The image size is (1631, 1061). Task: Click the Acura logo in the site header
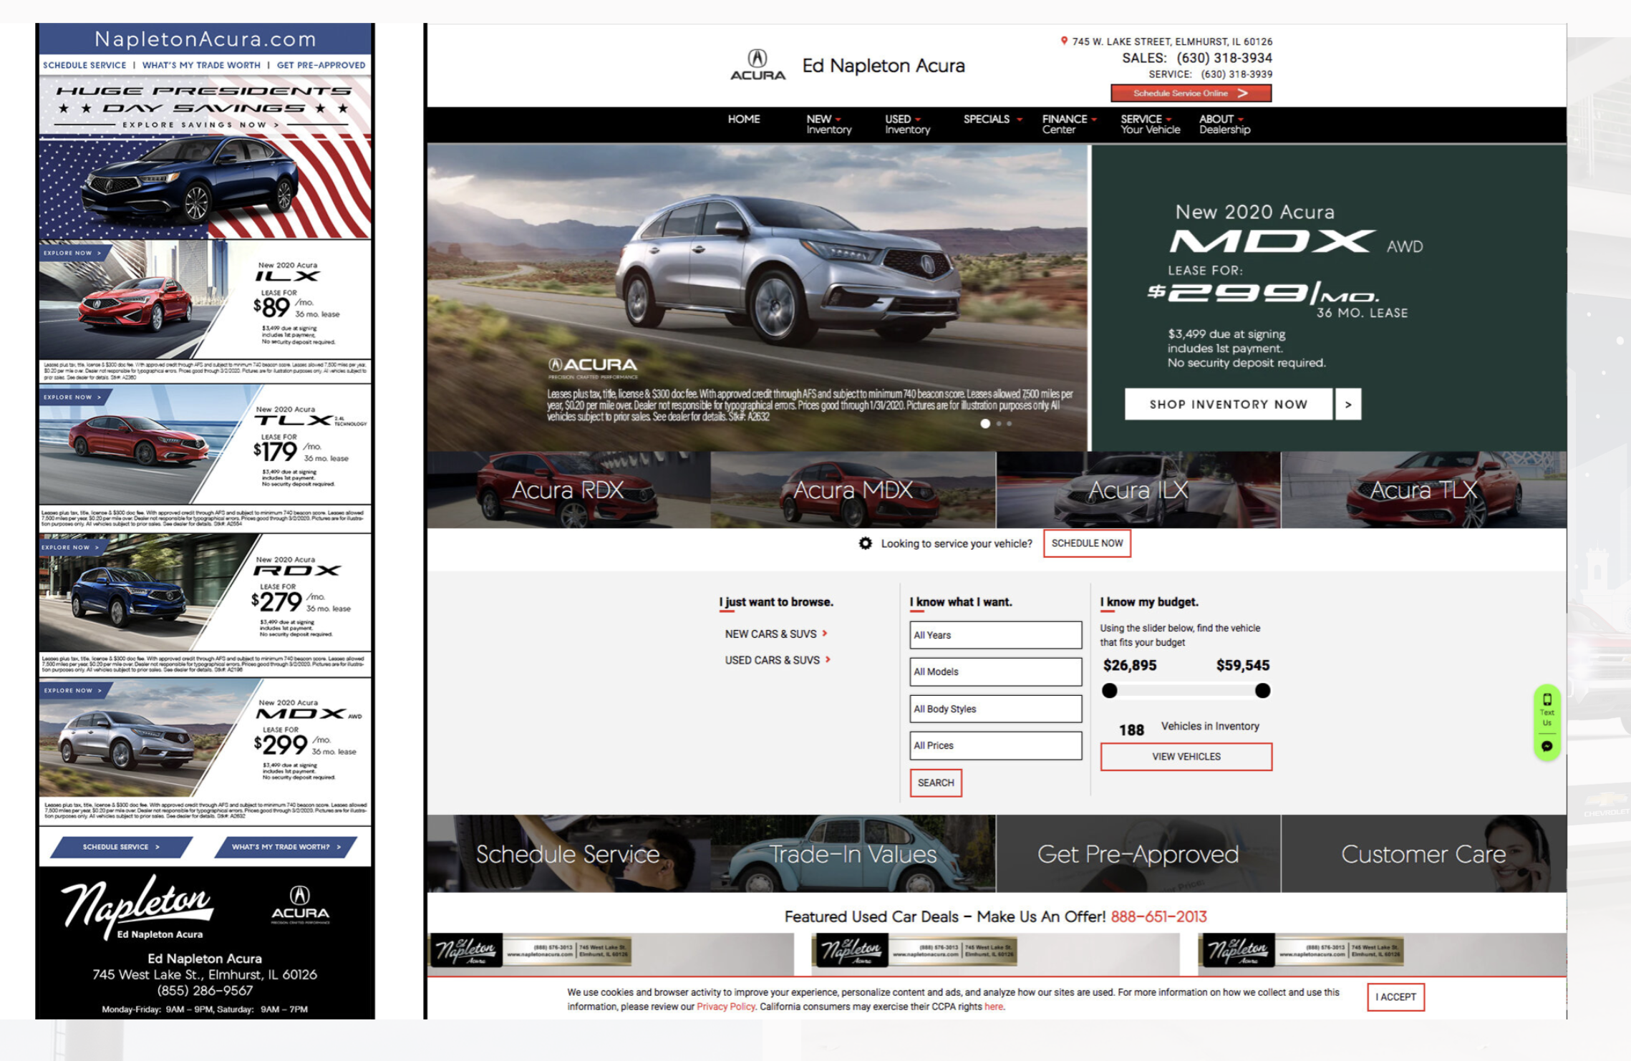click(758, 65)
